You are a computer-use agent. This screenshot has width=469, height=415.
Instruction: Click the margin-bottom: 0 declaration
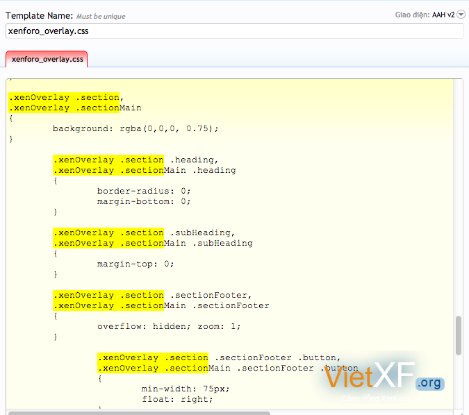tap(143, 201)
